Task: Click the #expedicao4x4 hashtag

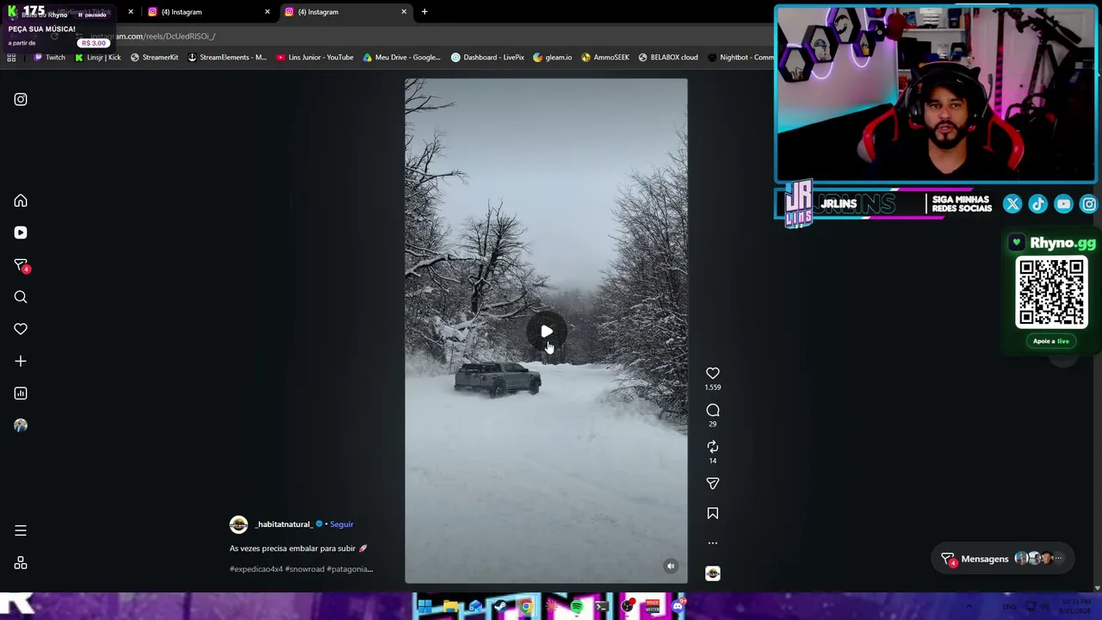Action: click(256, 569)
